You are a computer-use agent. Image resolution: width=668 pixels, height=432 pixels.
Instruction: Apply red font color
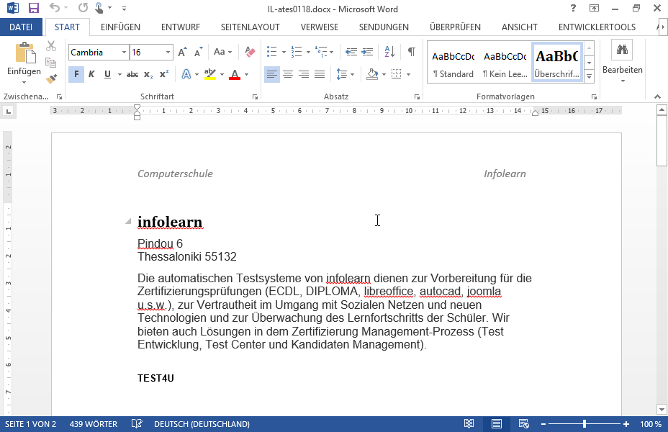(235, 75)
